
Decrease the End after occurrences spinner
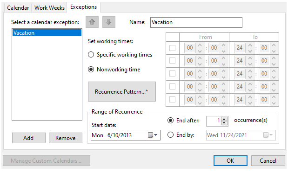click(x=224, y=123)
